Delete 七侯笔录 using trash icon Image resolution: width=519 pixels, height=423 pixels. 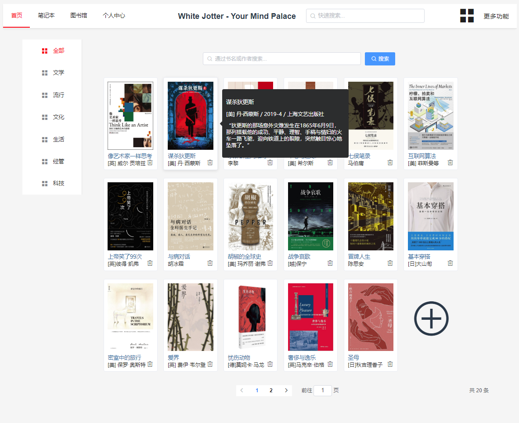[x=390, y=163]
